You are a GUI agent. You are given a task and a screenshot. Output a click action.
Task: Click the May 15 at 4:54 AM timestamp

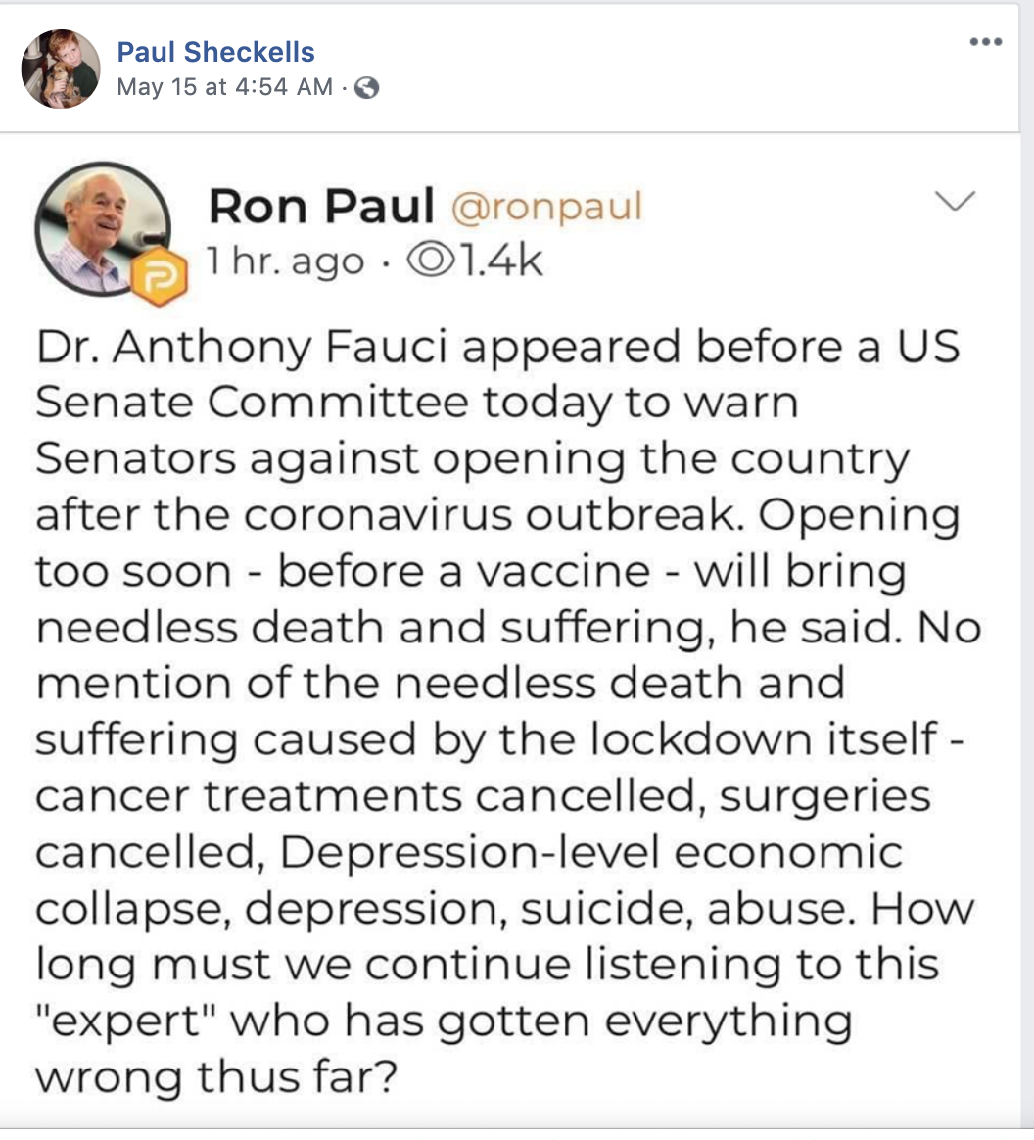pos(224,87)
